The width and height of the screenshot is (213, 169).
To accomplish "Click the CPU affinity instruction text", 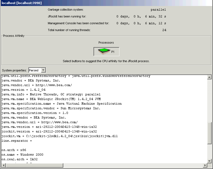I will (x=106, y=61).
